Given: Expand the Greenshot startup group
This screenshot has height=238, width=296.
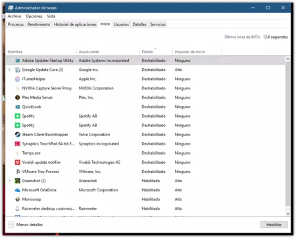Looking at the screenshot, I should click(9, 181).
